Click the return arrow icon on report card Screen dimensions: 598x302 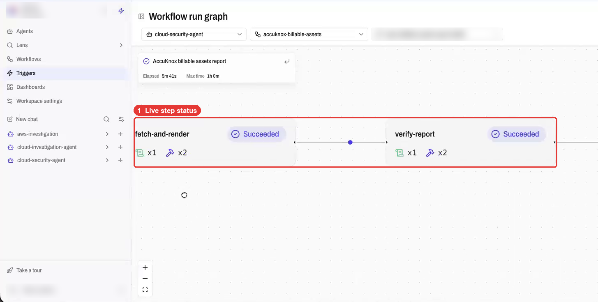pyautogui.click(x=287, y=61)
